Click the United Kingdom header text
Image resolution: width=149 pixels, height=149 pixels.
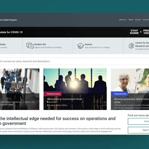(x=9, y=20)
